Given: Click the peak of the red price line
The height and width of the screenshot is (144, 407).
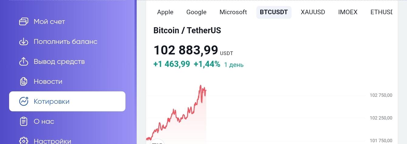Looking at the screenshot, I should (200, 86).
